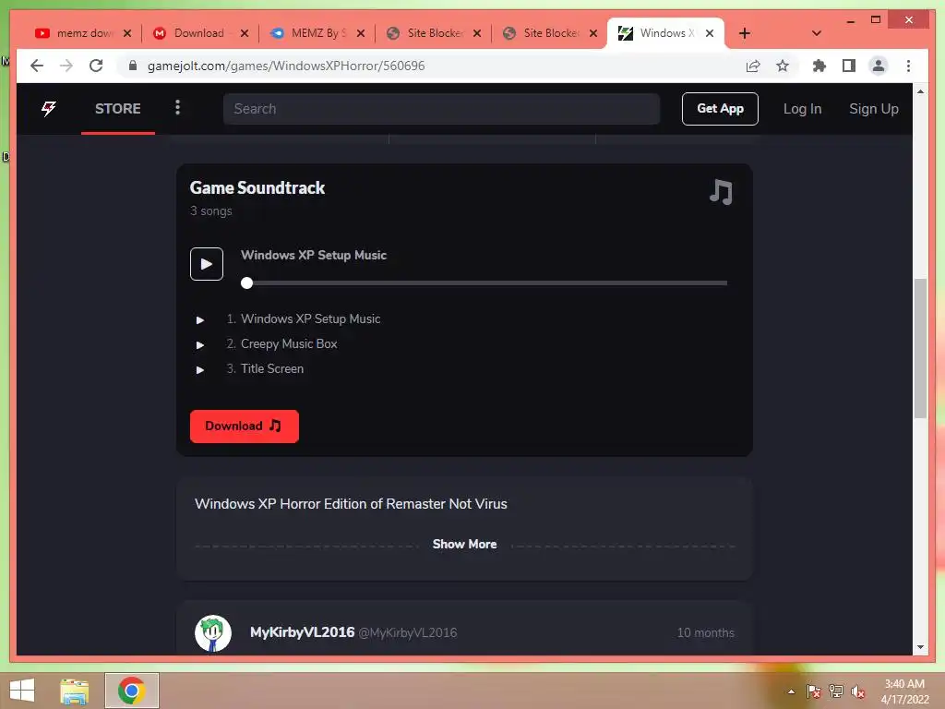Play track 2 Creepy Music Box
Viewport: 945px width, 709px height.
click(x=200, y=345)
